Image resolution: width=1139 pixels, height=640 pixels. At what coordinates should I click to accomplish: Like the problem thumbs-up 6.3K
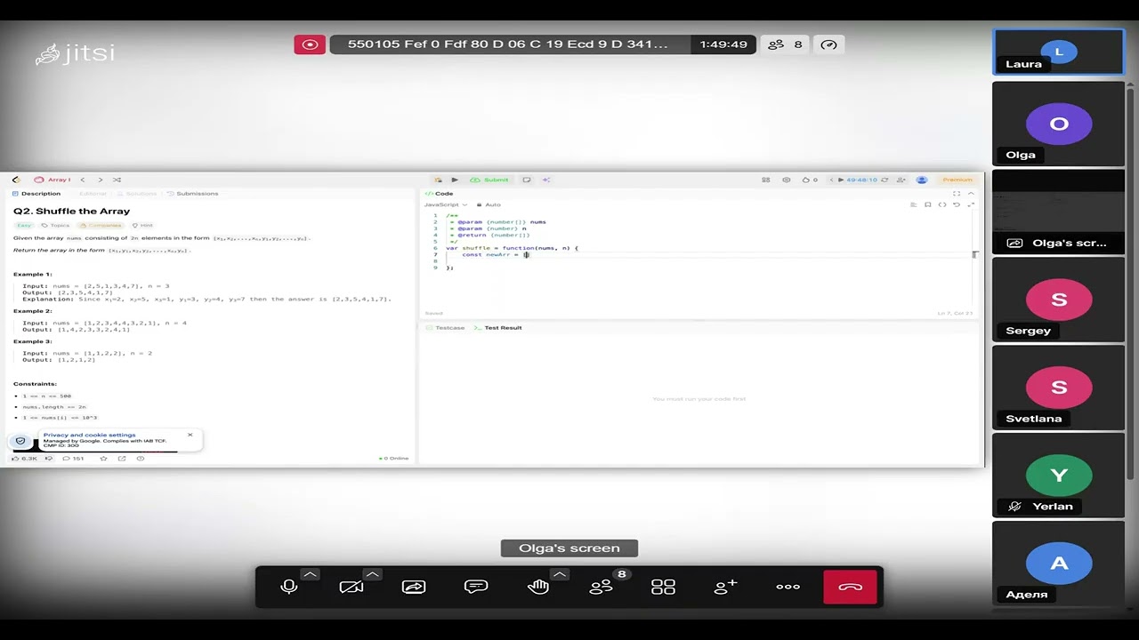(x=24, y=459)
